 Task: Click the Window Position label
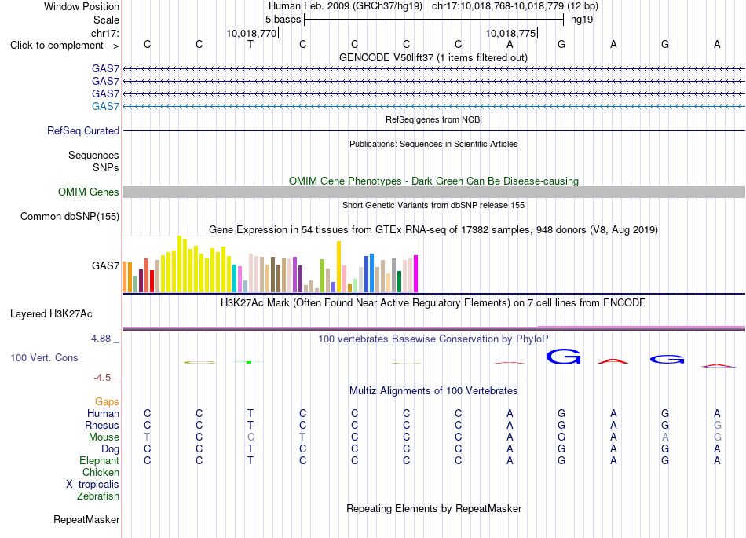tap(82, 6)
